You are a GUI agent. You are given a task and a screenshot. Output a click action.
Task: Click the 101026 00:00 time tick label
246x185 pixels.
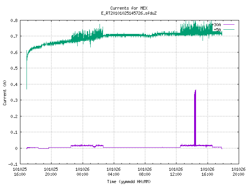pyautogui.click(x=82, y=172)
